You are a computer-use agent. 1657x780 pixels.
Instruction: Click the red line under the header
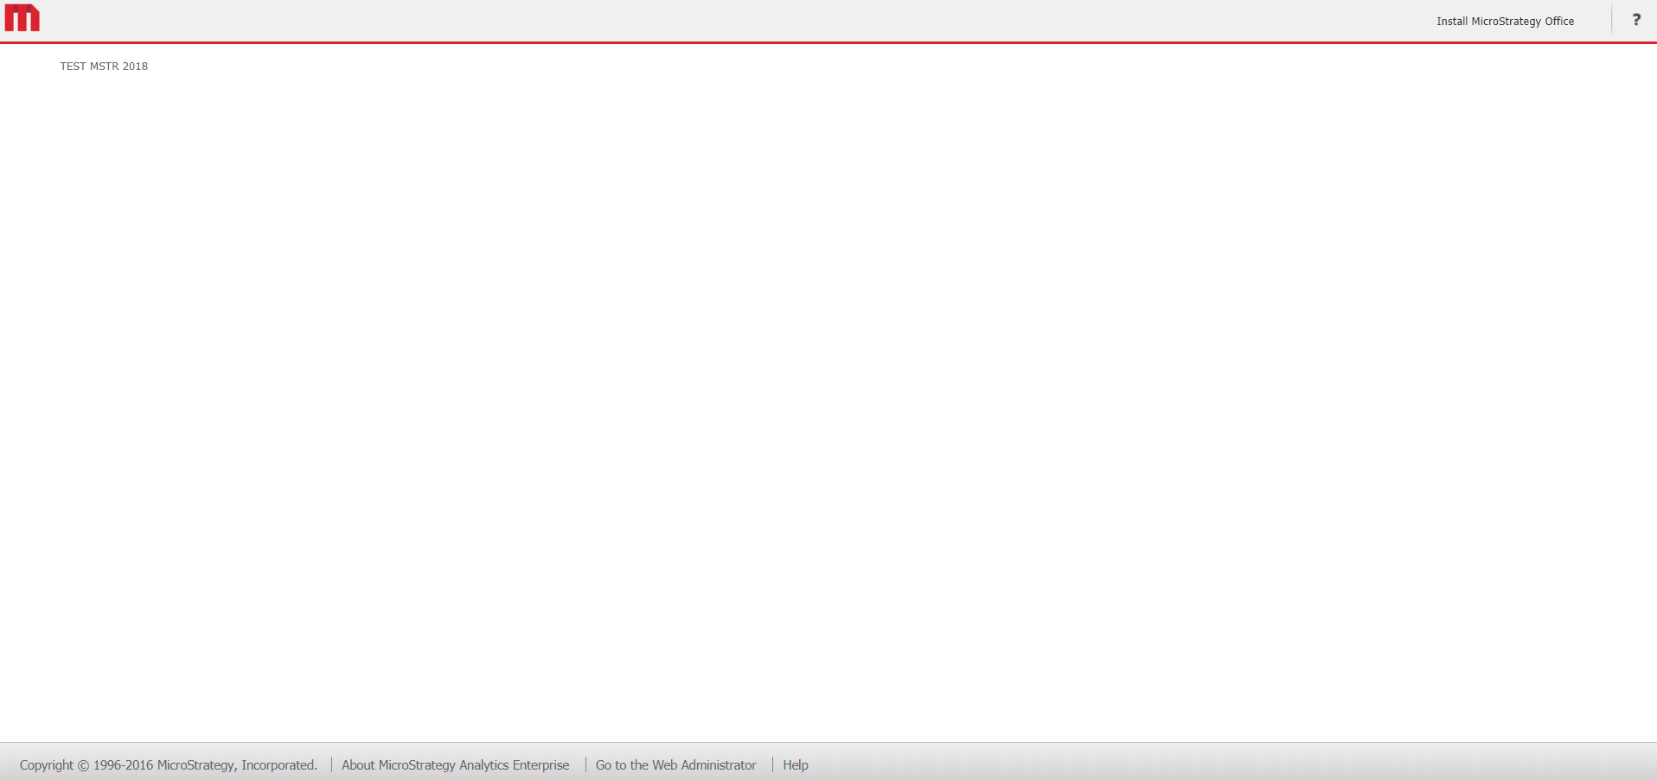coord(828,42)
